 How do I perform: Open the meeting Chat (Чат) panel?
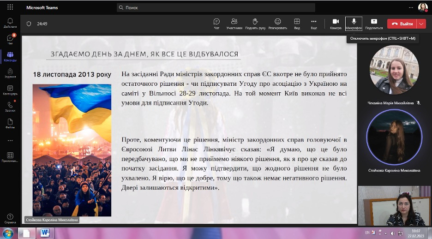(216, 24)
